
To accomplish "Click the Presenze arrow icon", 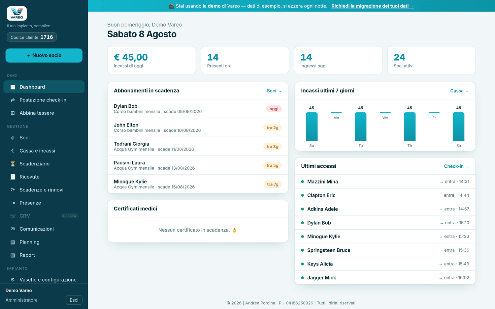I will [x=13, y=203].
